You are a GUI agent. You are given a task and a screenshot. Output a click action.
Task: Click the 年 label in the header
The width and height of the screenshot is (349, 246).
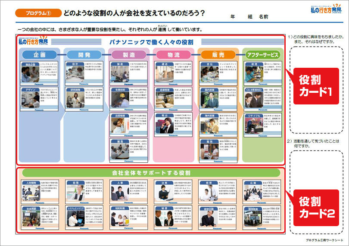click(x=233, y=17)
